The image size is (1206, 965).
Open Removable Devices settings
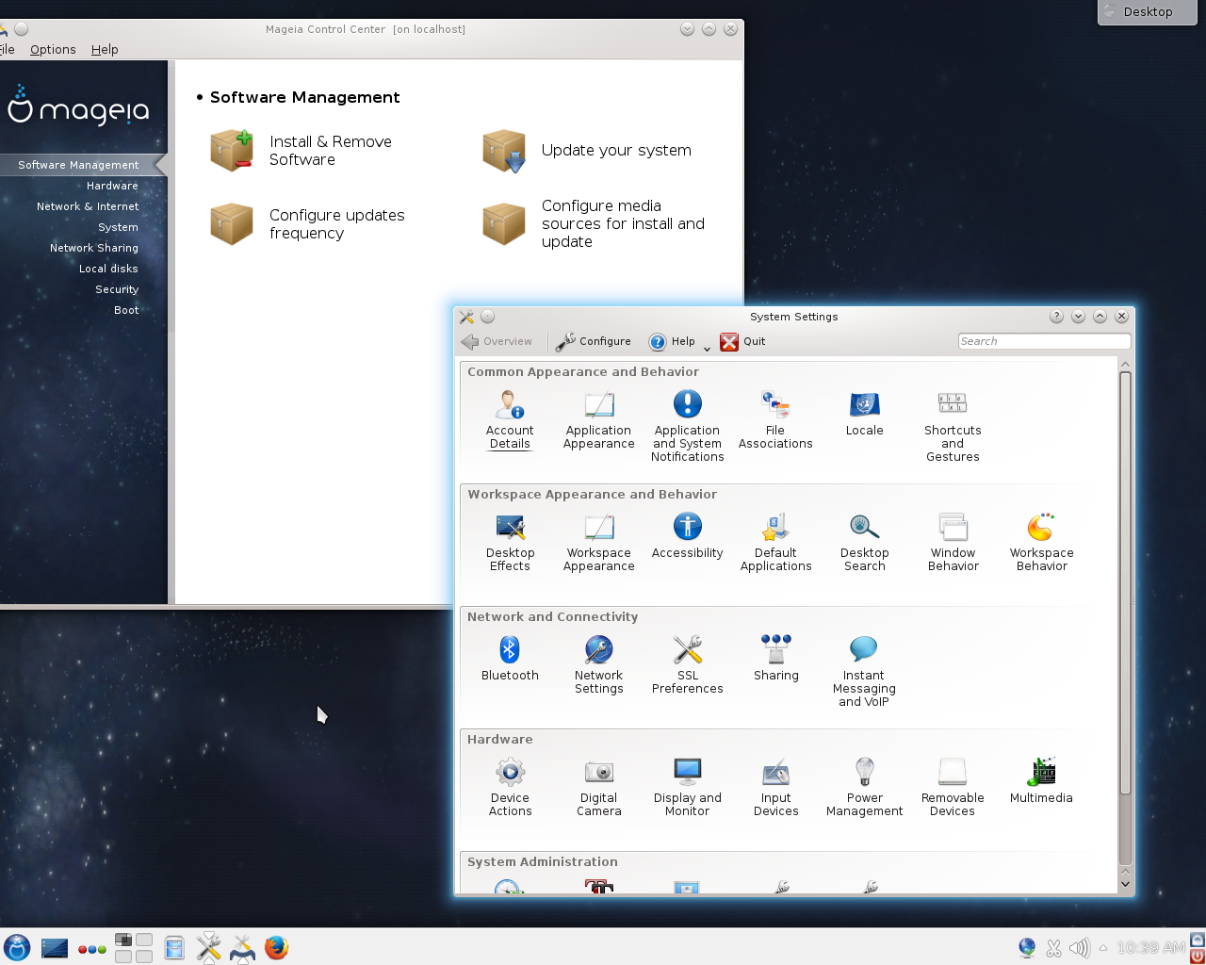(x=953, y=788)
